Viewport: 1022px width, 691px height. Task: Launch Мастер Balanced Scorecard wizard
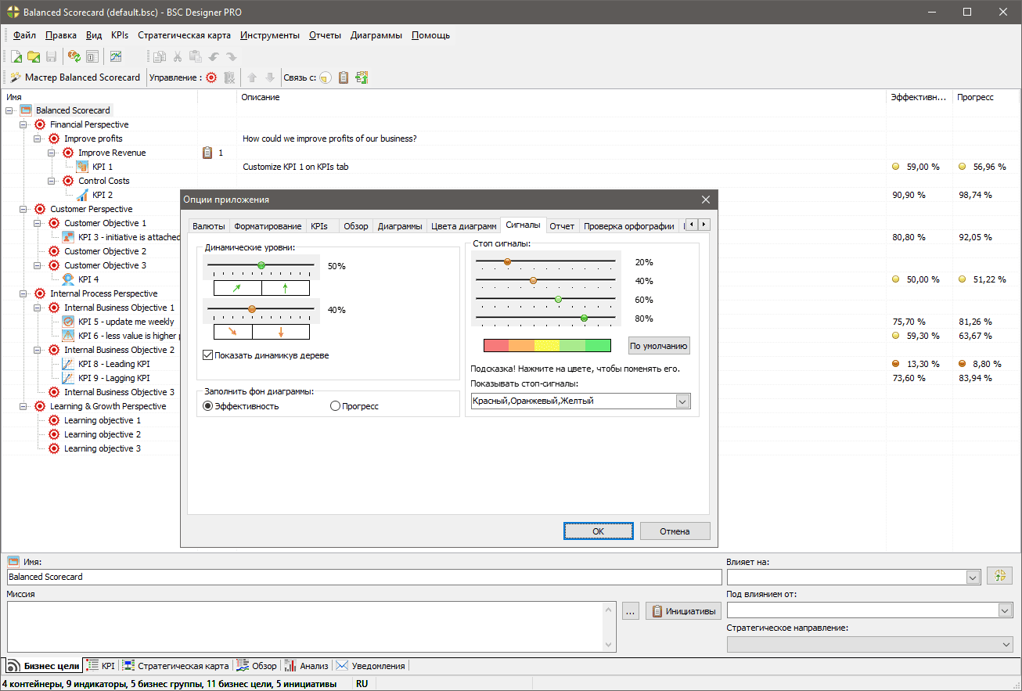click(x=75, y=77)
